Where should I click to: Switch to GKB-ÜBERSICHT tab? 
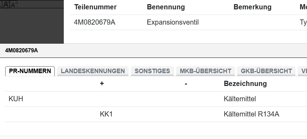[x=266, y=71]
